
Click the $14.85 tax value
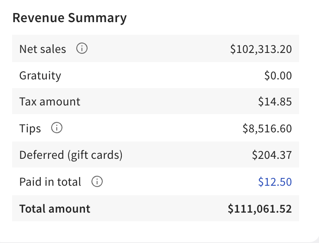tap(275, 102)
